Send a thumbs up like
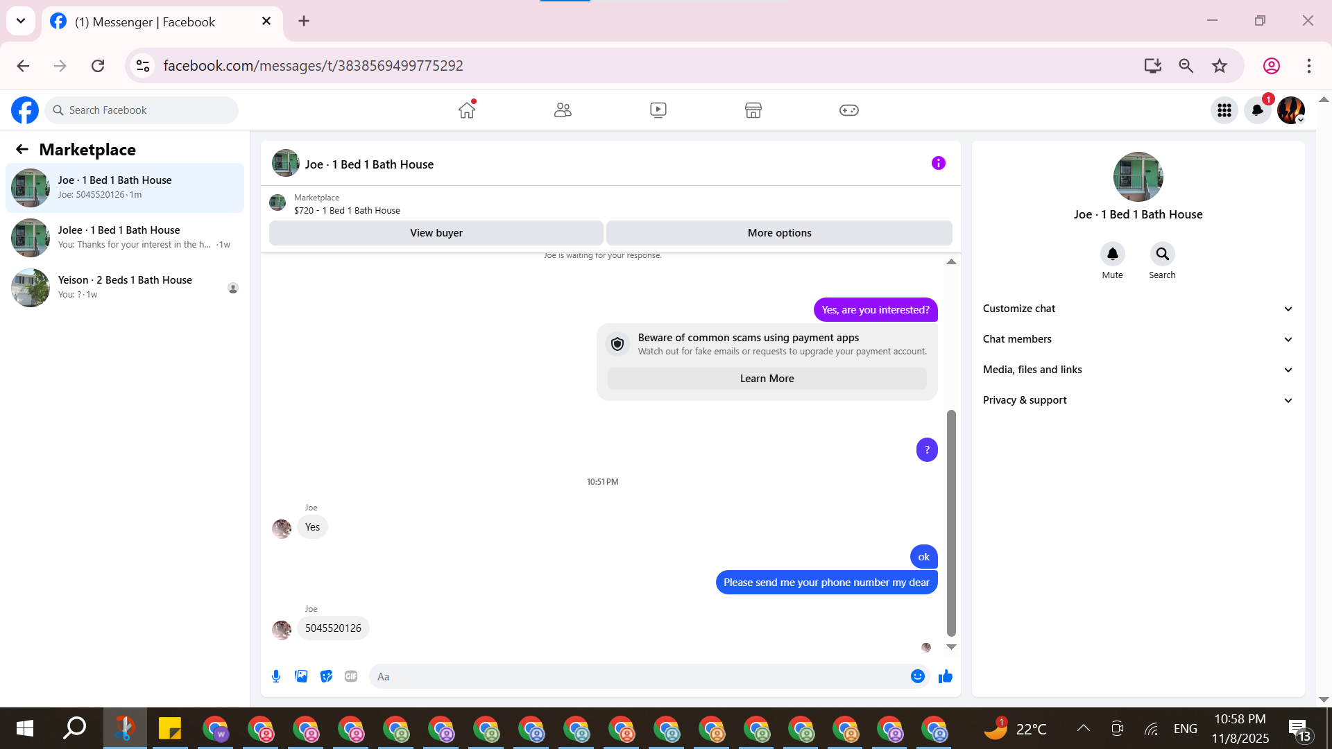The width and height of the screenshot is (1332, 749). (x=945, y=676)
